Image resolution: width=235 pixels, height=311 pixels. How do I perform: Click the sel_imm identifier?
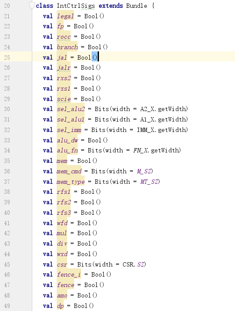tap(69, 130)
